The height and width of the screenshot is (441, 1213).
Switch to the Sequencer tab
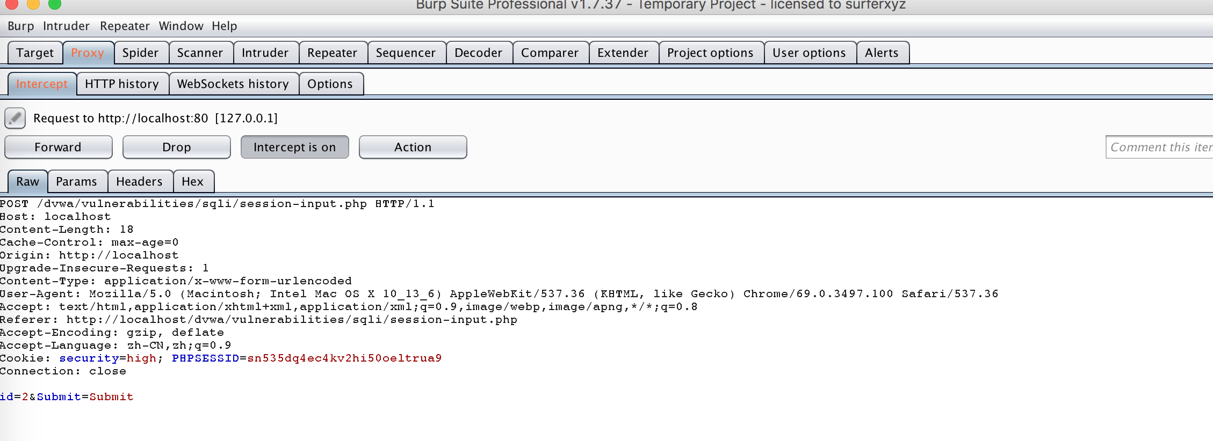click(406, 53)
